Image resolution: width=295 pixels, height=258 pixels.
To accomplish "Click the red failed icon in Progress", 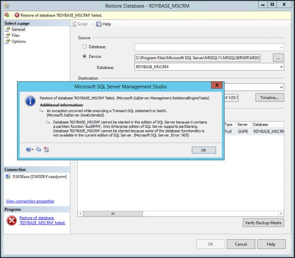I will click(12, 220).
